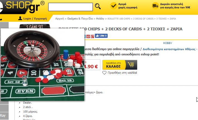Click the e-SHOP.gr logo
The image size is (198, 120).
(22, 7)
